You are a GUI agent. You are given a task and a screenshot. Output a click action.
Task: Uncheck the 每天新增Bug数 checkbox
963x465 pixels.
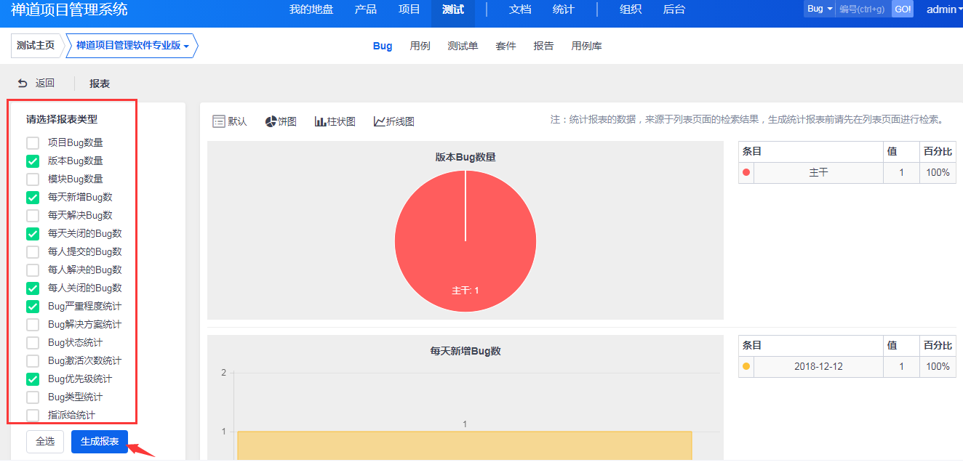pos(33,198)
